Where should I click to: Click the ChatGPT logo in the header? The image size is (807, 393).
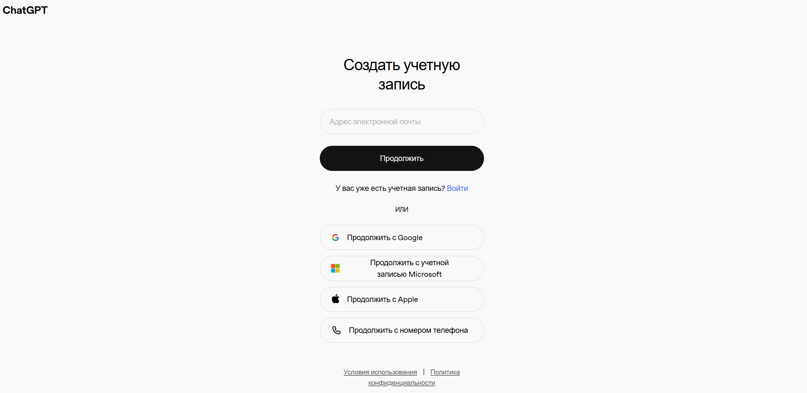pos(25,10)
